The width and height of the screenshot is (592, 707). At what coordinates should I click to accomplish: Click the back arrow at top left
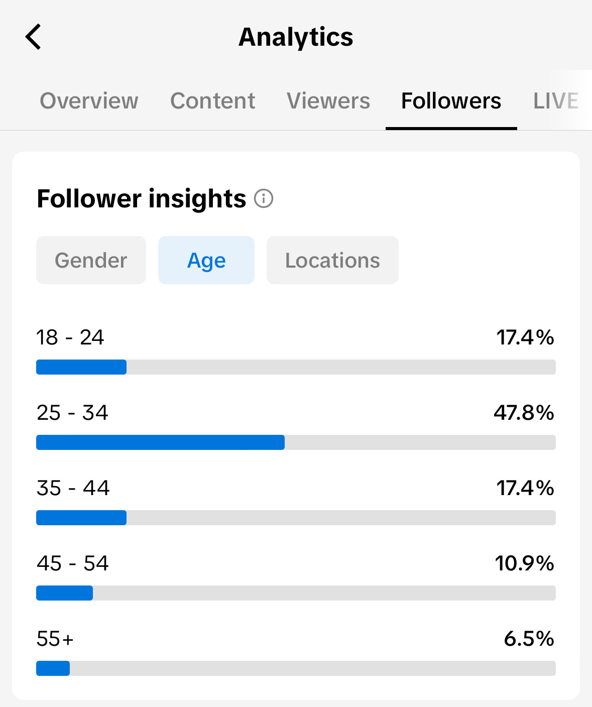pos(33,36)
